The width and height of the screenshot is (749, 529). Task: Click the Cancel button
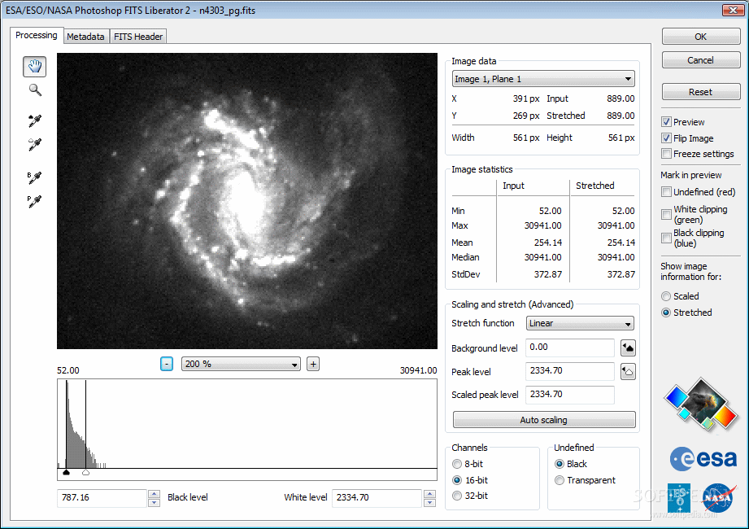click(x=701, y=60)
